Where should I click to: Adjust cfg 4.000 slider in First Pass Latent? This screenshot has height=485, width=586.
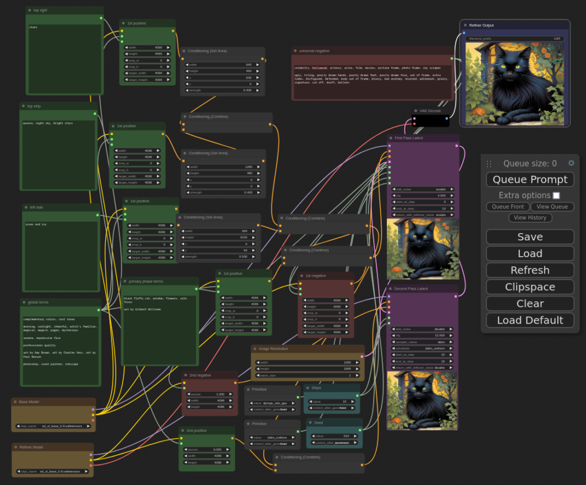pyautogui.click(x=422, y=196)
